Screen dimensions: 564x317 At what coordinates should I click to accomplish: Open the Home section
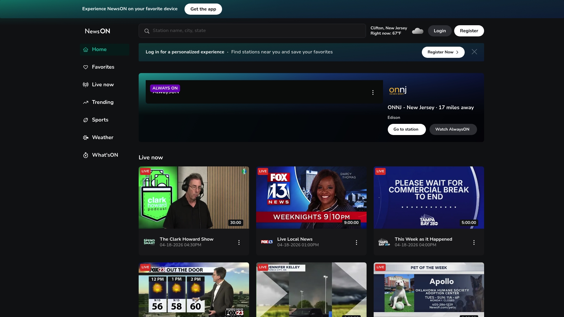(x=104, y=50)
